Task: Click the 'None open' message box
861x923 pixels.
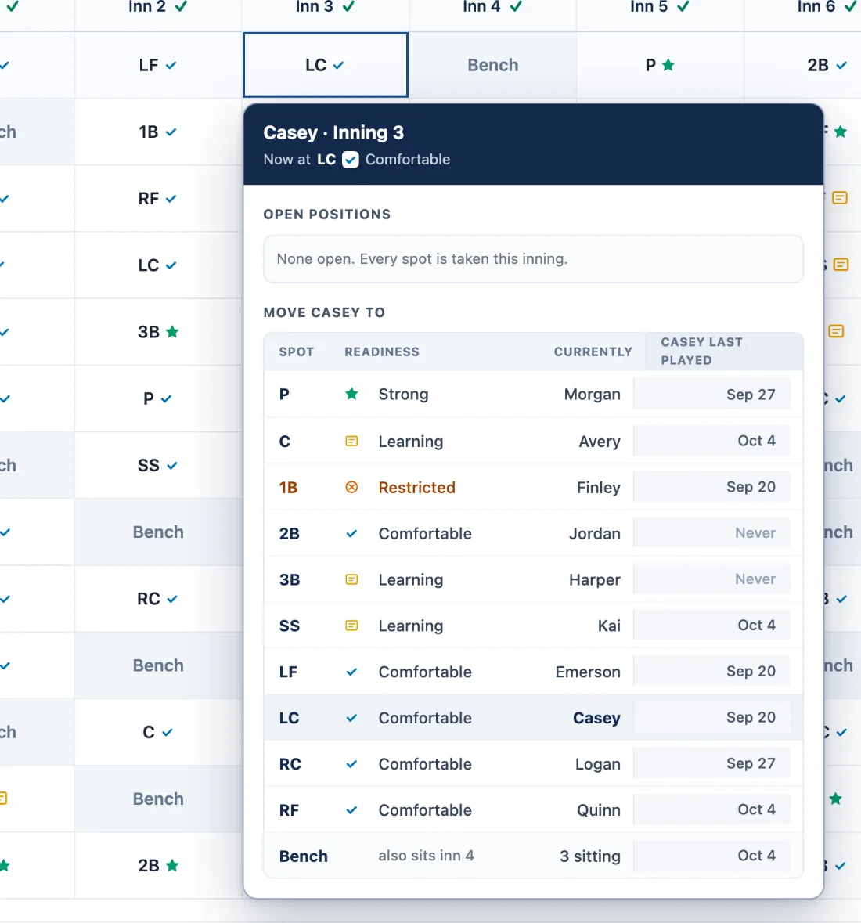Action: (x=533, y=259)
